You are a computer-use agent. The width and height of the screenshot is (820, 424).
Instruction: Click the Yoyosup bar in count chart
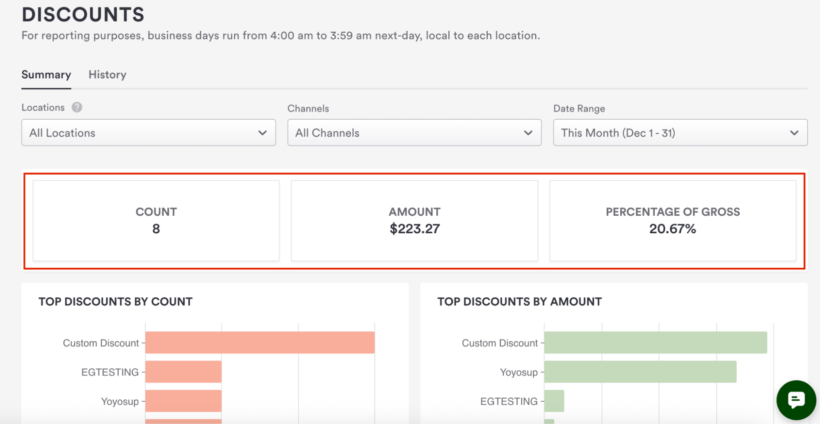click(x=183, y=401)
